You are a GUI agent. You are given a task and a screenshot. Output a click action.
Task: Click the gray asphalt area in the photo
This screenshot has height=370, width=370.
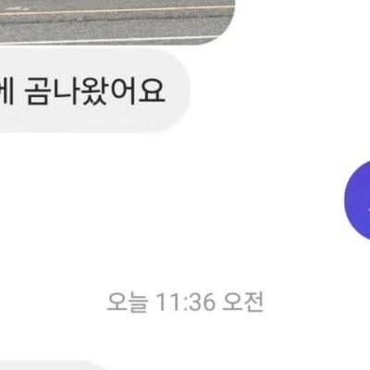point(117,28)
